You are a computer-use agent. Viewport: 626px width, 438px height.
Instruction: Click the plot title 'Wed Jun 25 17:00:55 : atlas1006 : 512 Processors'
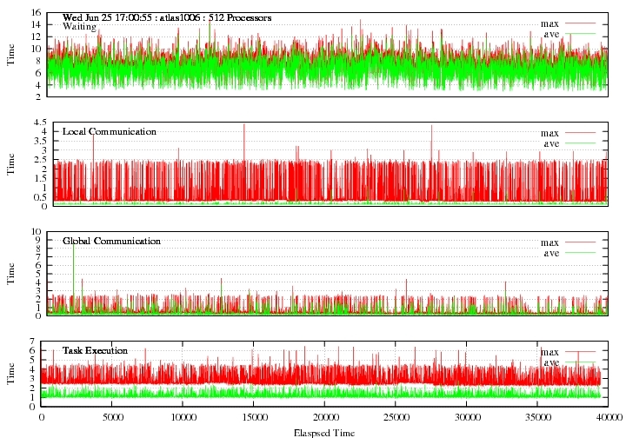pyautogui.click(x=167, y=18)
